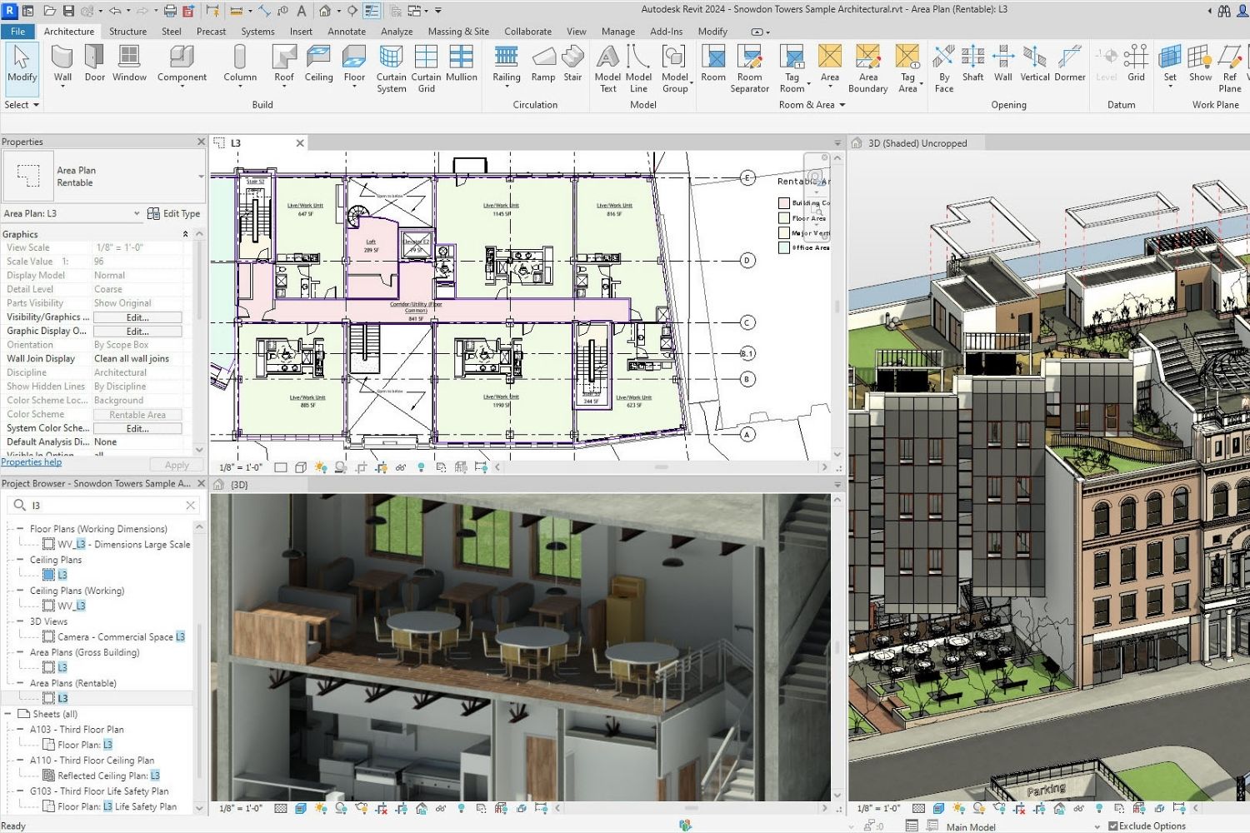Switch to the Manage ribbon tab

617,31
